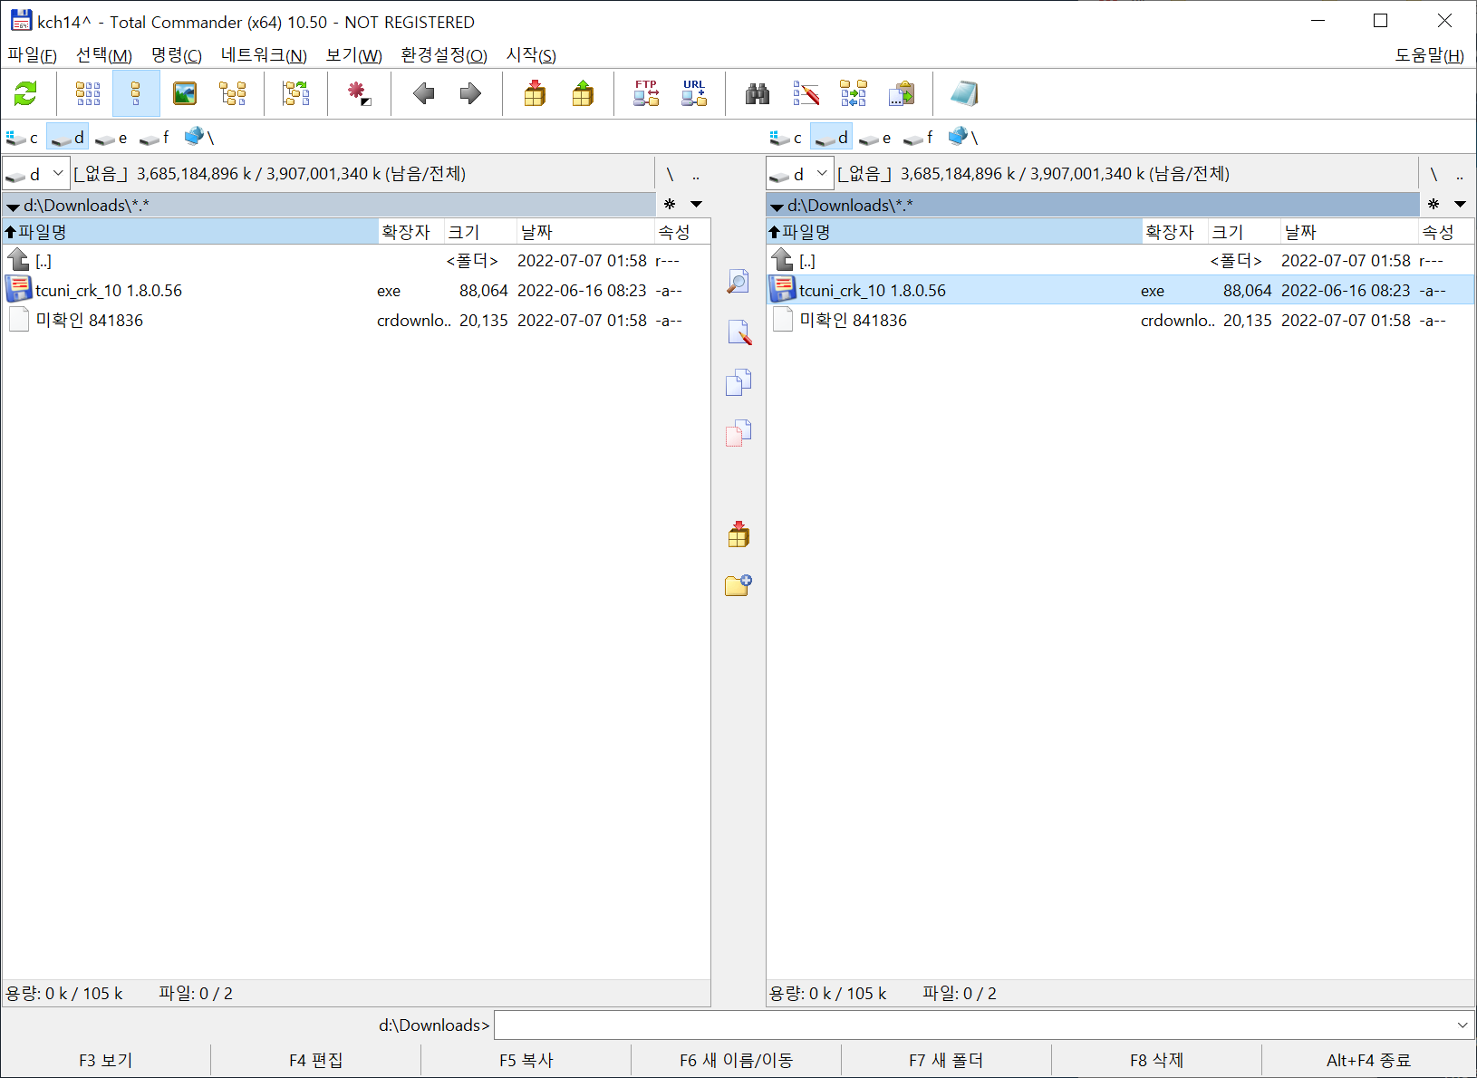Image resolution: width=1477 pixels, height=1078 pixels.
Task: Click the view file magnifier icon in middle bar
Action: pos(738,282)
